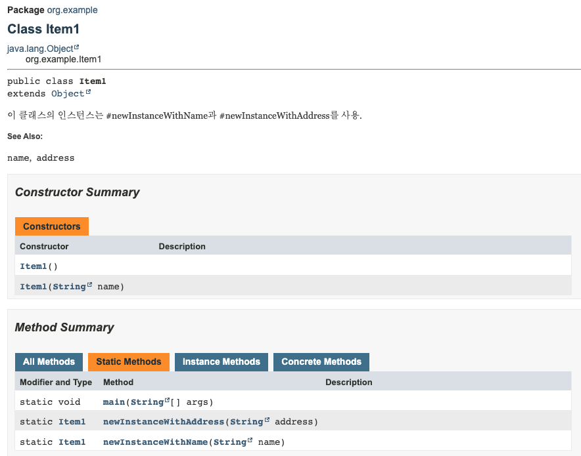Follow the Object link after extends
This screenshot has height=456, width=581.
point(68,94)
